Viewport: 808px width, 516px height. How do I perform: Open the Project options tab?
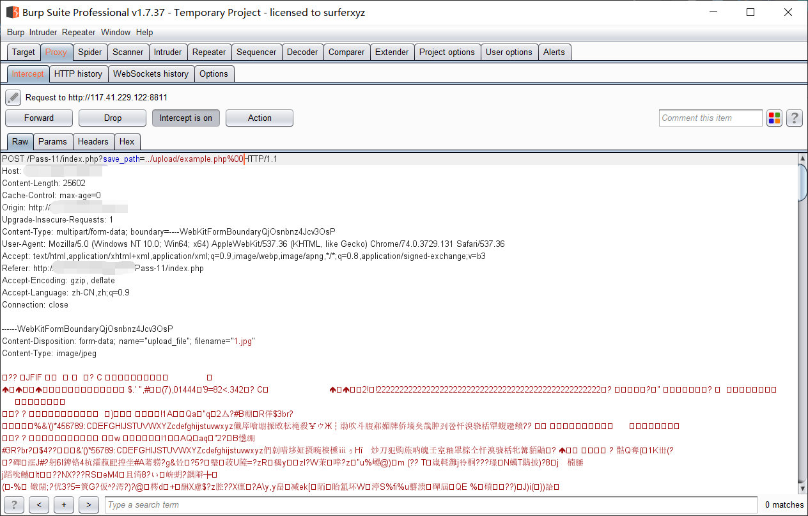(x=447, y=52)
